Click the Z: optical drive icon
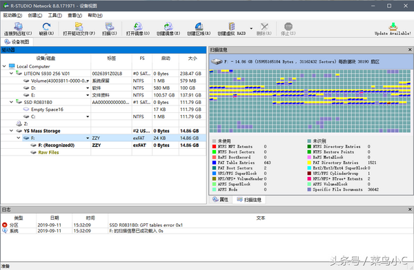Viewport: 414px width, 270px height. 19,123
